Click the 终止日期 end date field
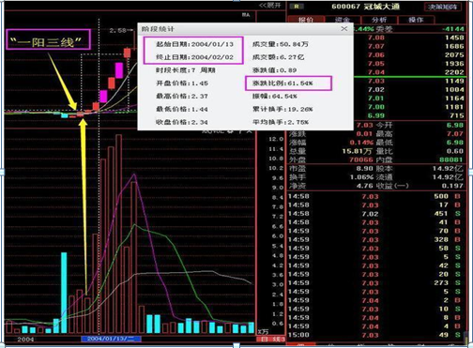Image resolution: width=473 pixels, height=348 pixels. 194,57
